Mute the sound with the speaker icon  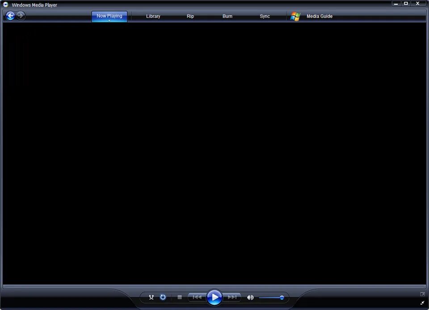250,298
